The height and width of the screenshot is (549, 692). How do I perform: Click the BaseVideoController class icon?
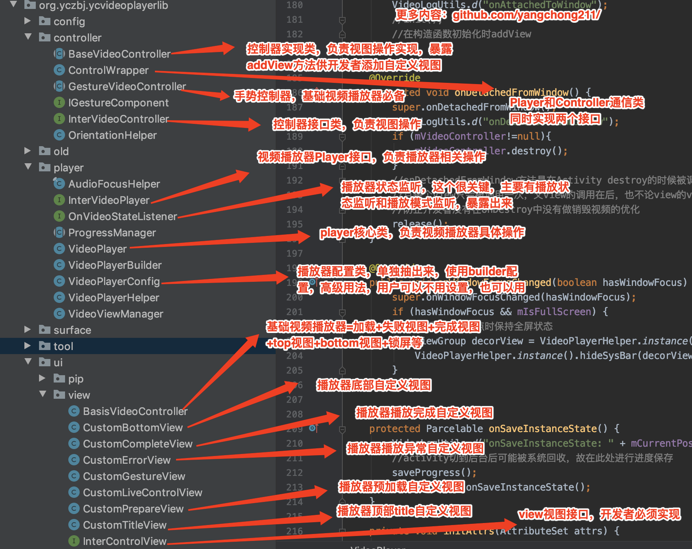click(59, 54)
